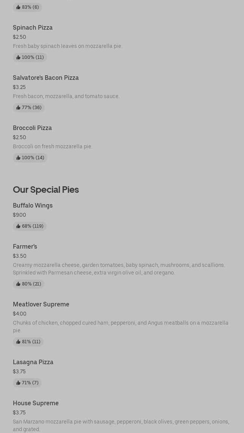Click thumbs-up icon on Spinach Pizza rating
This screenshot has height=433, width=244.
18,57
